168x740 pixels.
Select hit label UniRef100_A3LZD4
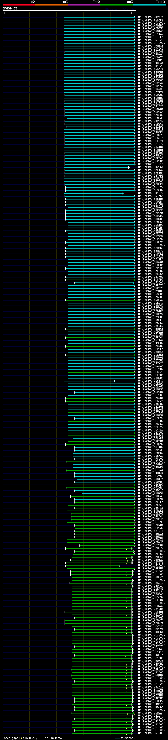point(150,375)
